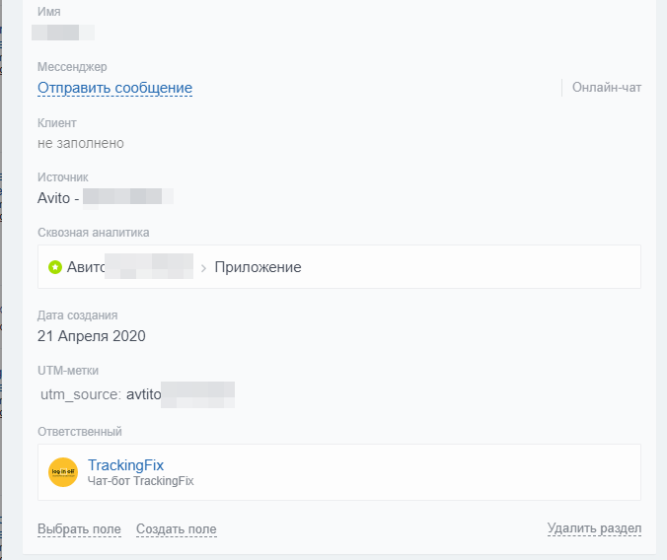667x560 pixels.
Task: Click Создать поле to add a field
Action: tap(177, 529)
